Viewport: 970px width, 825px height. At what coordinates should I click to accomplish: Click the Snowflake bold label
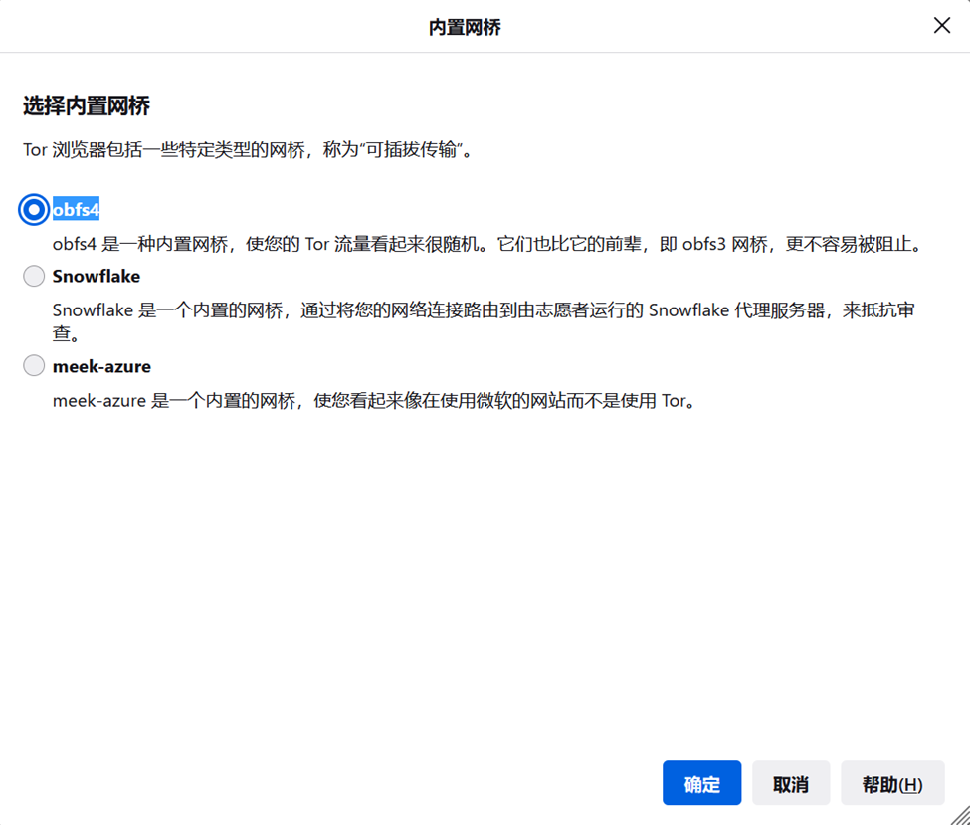click(x=96, y=276)
